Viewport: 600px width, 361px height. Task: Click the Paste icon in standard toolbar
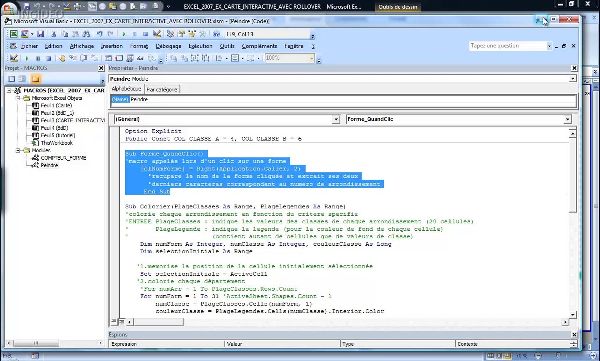75,34
